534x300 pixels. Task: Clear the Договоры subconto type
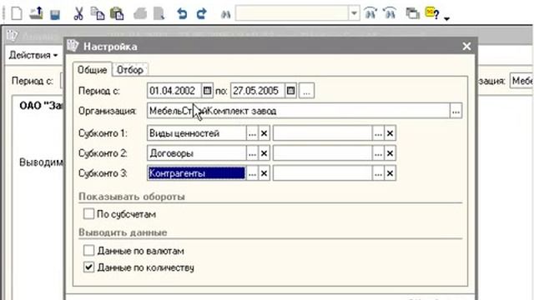[264, 153]
